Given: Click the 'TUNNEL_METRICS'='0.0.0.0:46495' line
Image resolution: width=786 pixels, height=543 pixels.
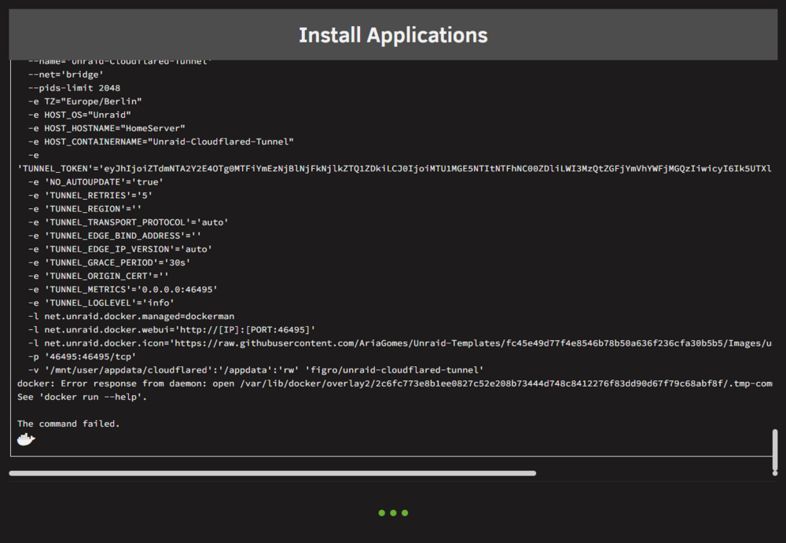Looking at the screenshot, I should coord(123,290).
